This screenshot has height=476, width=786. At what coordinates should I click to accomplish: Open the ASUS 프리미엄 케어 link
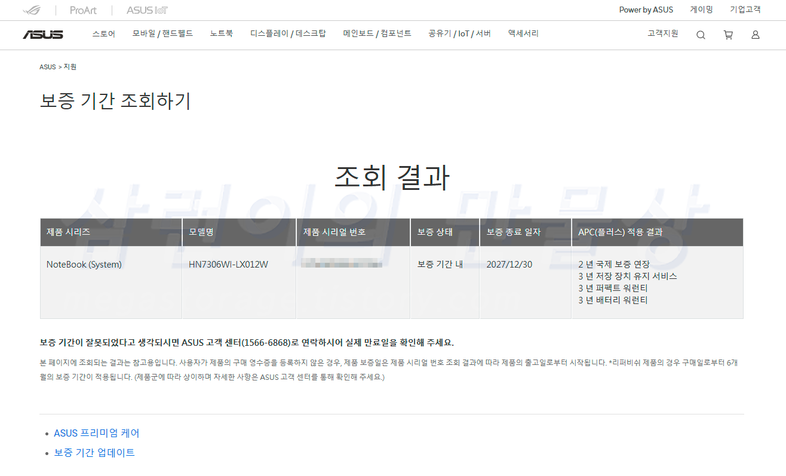97,433
